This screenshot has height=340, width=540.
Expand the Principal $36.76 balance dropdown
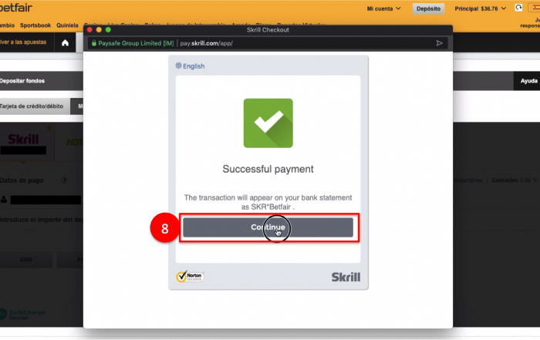(480, 8)
